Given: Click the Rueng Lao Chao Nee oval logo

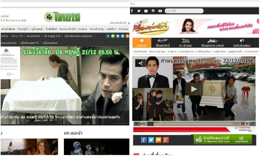Looking at the screenshot, I should click(x=151, y=27).
